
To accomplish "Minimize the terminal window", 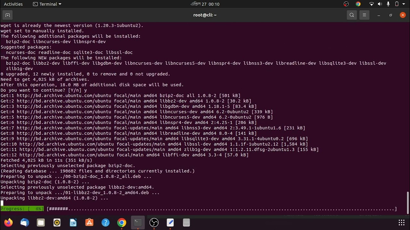I will pyautogui.click(x=379, y=15).
